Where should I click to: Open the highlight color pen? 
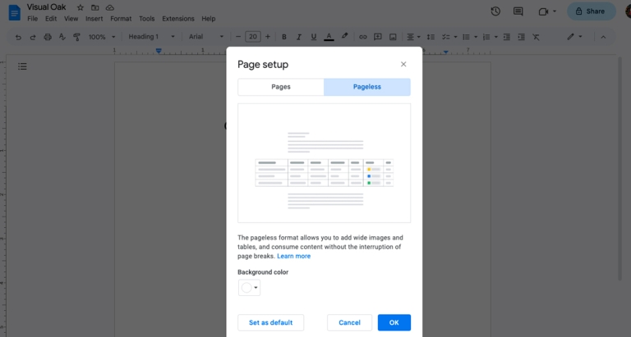pos(344,37)
